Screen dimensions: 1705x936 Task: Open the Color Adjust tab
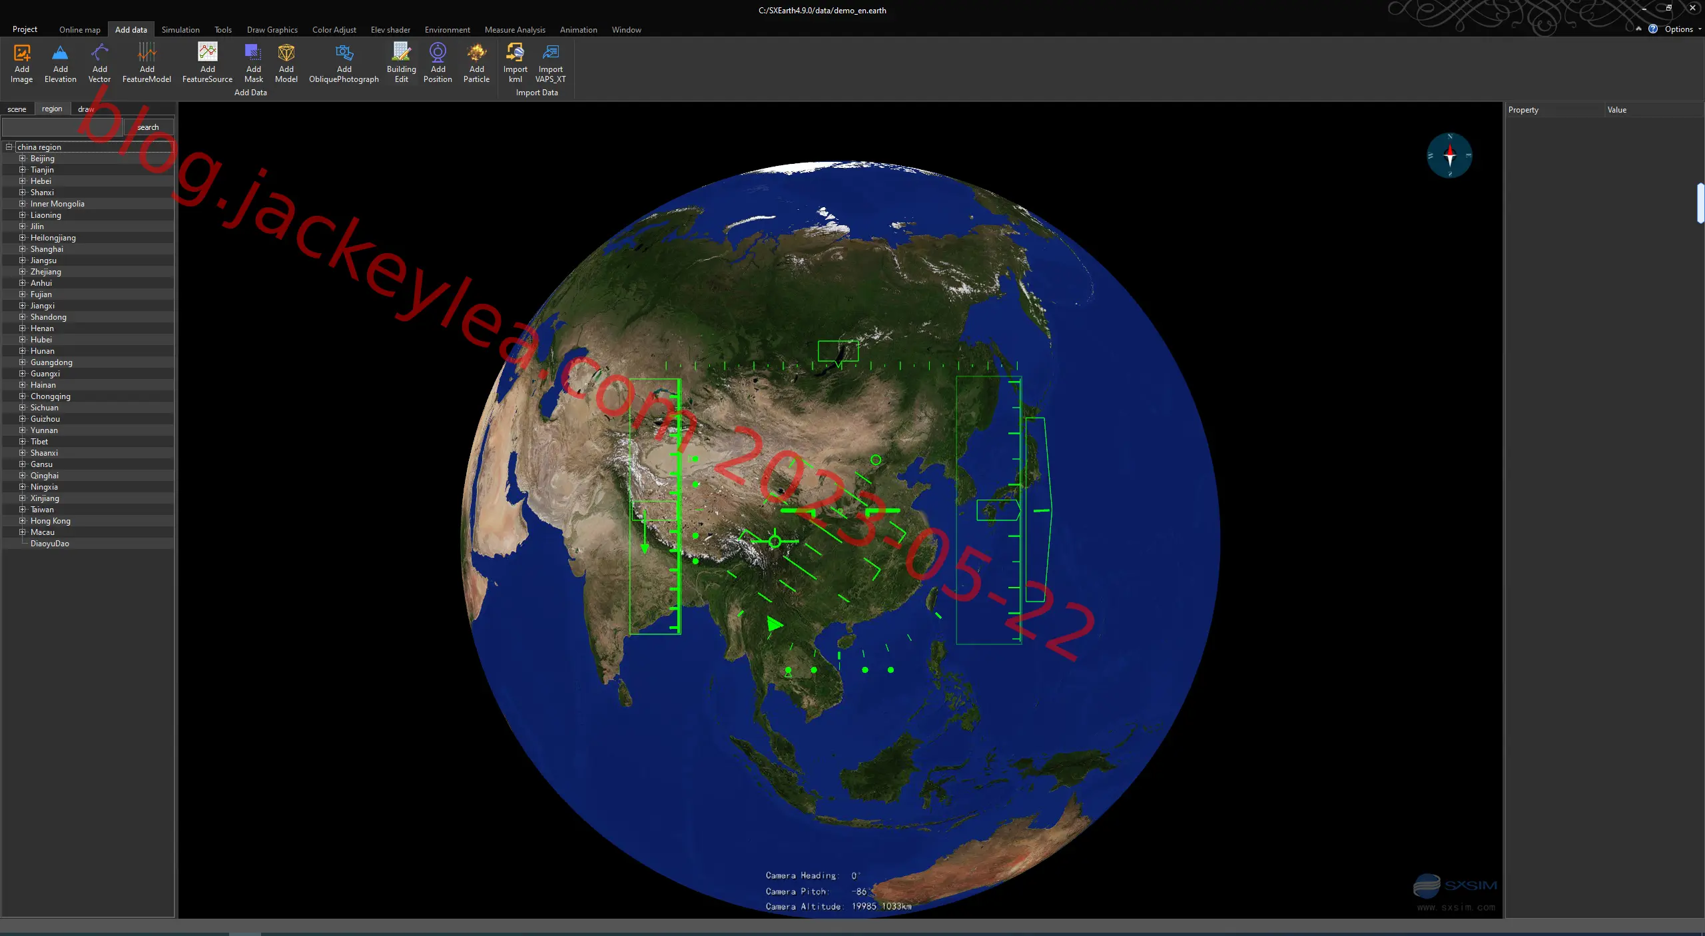pos(334,30)
